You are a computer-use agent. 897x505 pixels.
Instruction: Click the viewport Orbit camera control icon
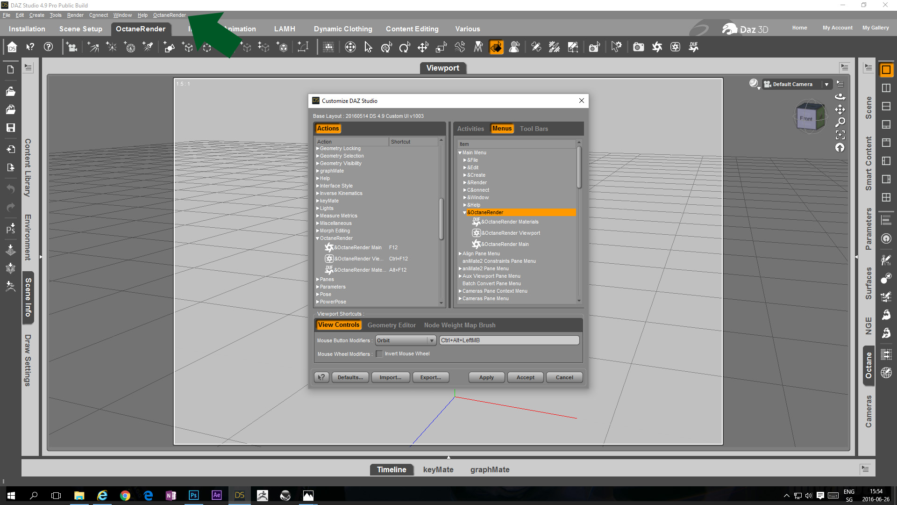[840, 97]
